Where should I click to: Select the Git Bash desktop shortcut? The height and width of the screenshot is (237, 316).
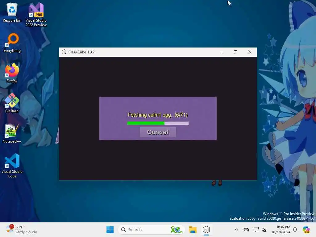[12, 103]
